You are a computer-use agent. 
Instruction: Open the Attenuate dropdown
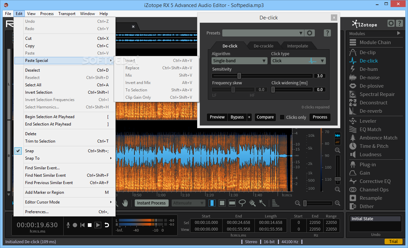[189, 203]
